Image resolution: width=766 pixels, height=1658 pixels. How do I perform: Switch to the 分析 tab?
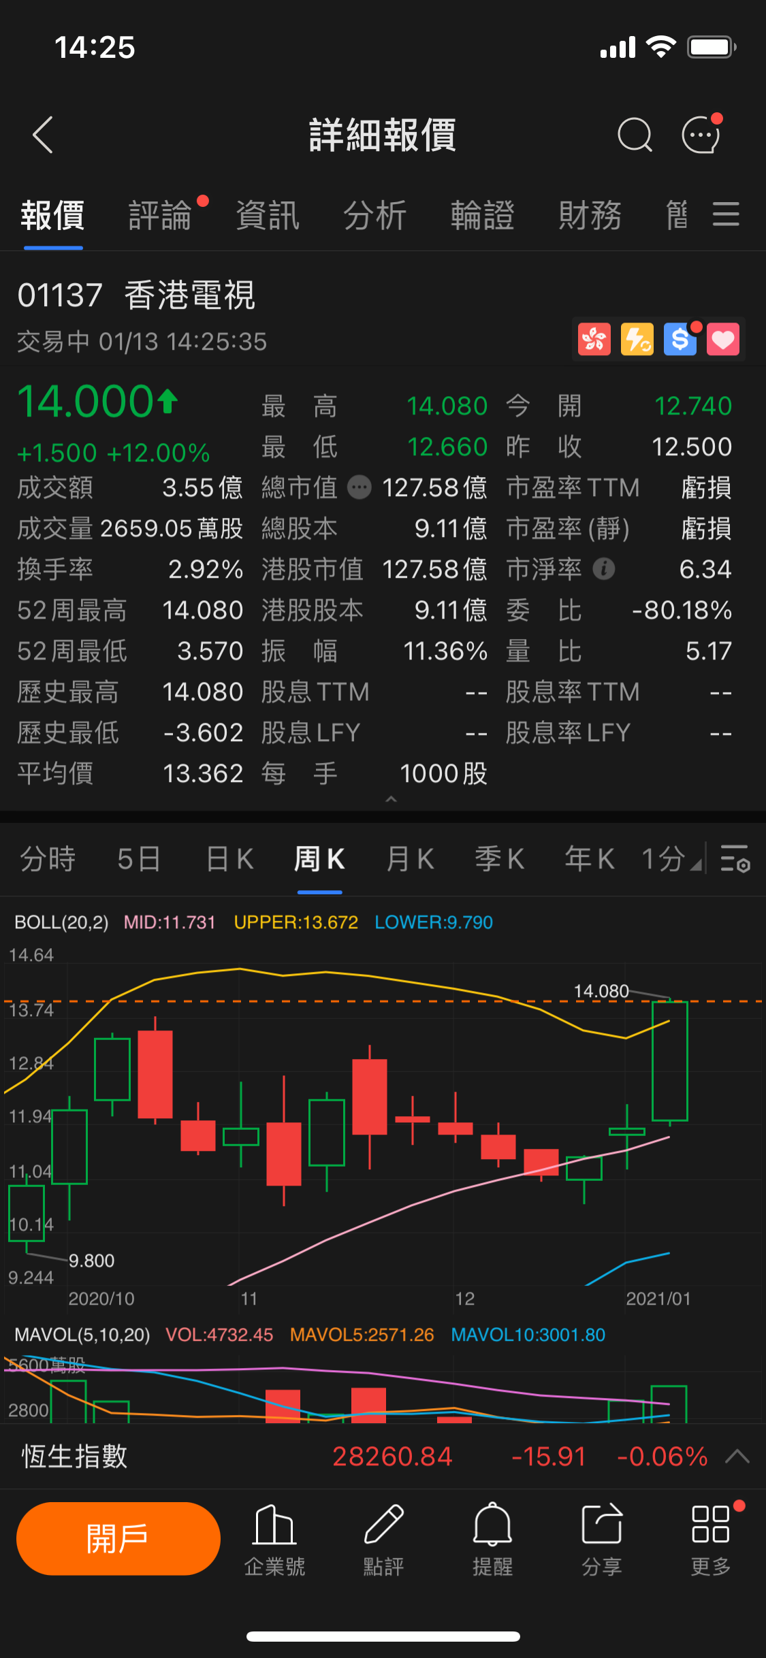[375, 215]
